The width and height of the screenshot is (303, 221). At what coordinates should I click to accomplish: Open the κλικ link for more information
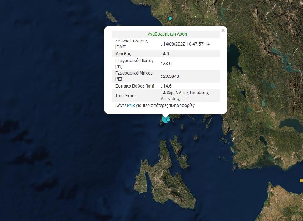(x=131, y=106)
